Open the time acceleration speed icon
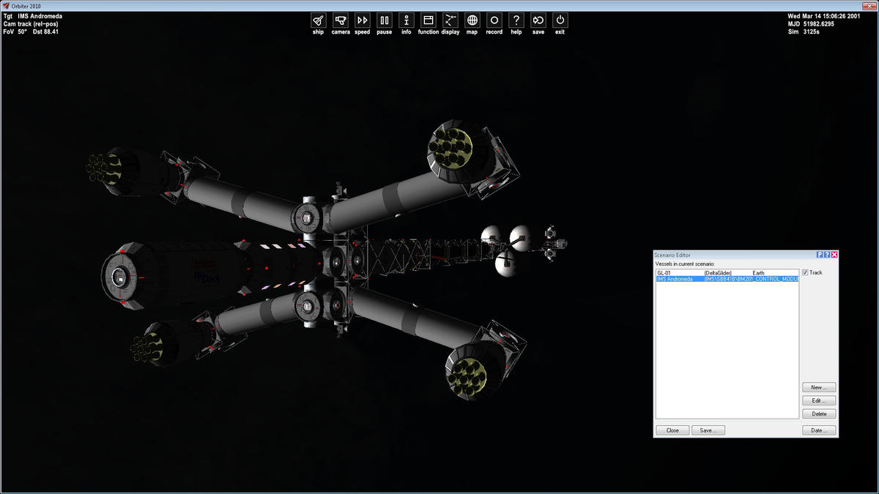 pos(363,20)
